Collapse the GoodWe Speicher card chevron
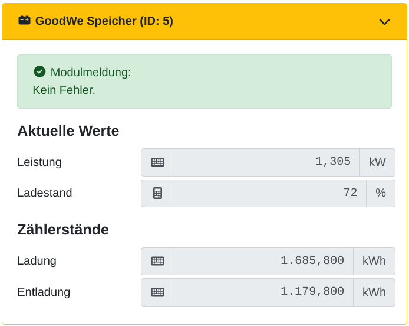 [384, 22]
